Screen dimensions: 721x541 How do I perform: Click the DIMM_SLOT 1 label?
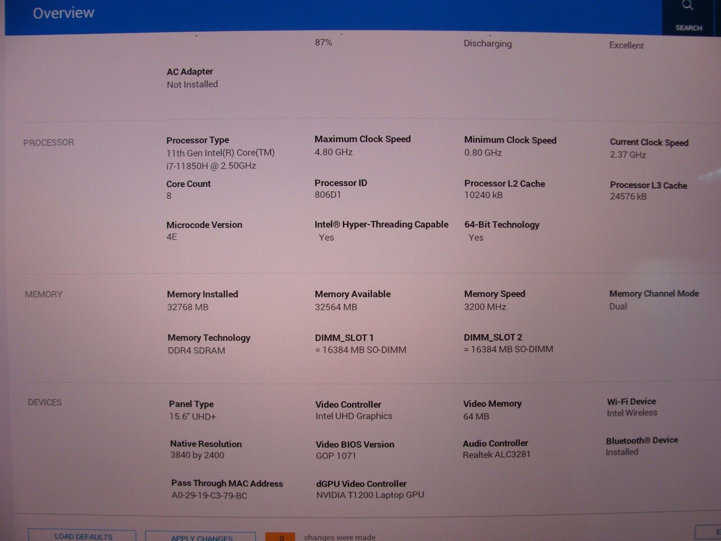click(344, 338)
